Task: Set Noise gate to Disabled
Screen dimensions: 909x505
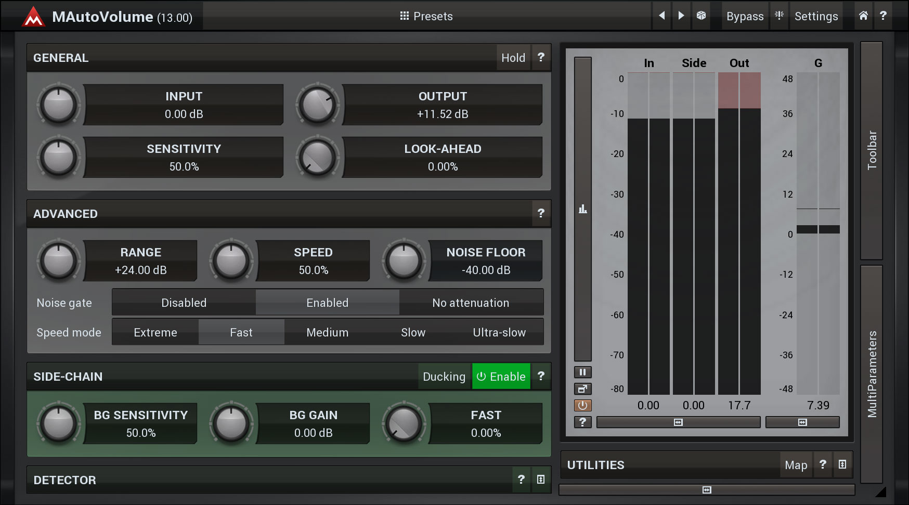Action: tap(184, 303)
